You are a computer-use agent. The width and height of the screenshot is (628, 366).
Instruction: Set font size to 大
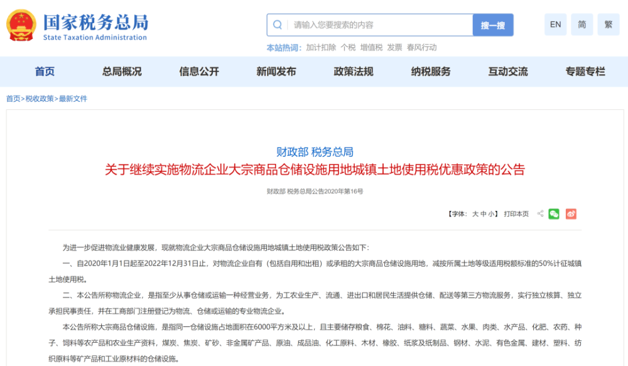coord(475,214)
